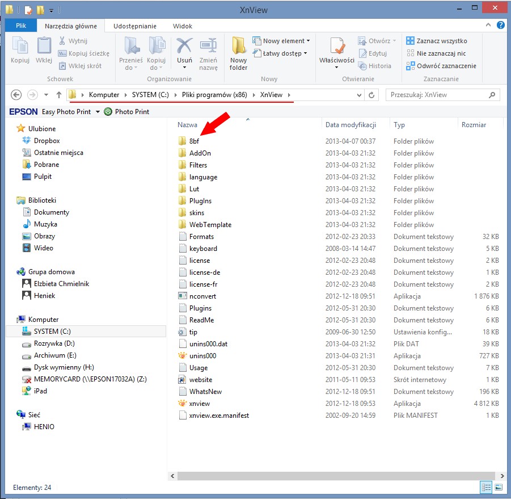Open the Udostępnianie ribbon tab
Image resolution: width=511 pixels, height=499 pixels.
coord(134,26)
